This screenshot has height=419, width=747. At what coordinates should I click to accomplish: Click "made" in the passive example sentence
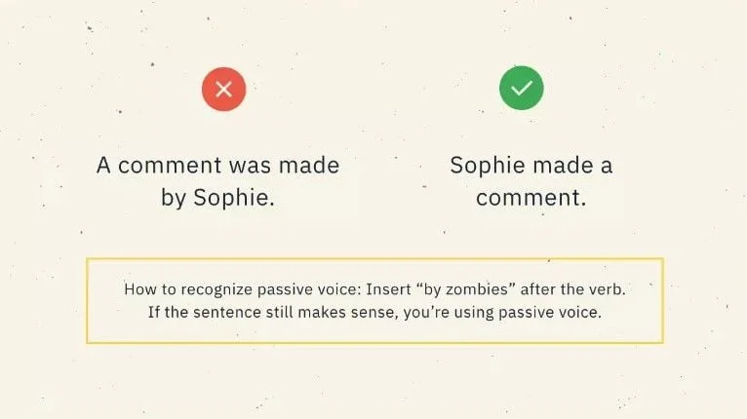[310, 165]
